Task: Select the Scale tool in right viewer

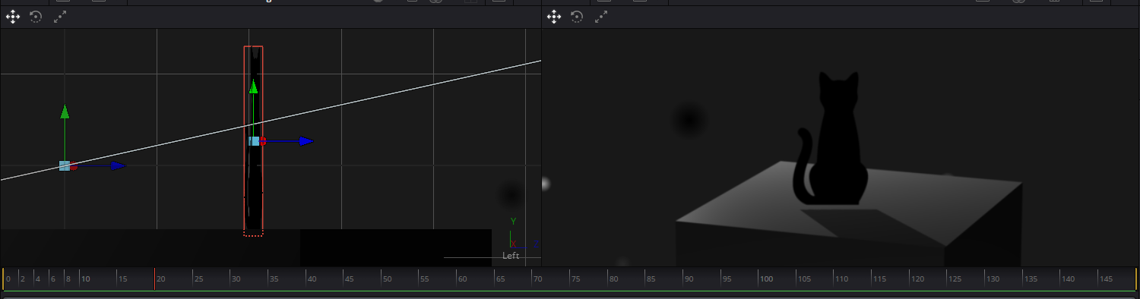Action: click(x=601, y=16)
